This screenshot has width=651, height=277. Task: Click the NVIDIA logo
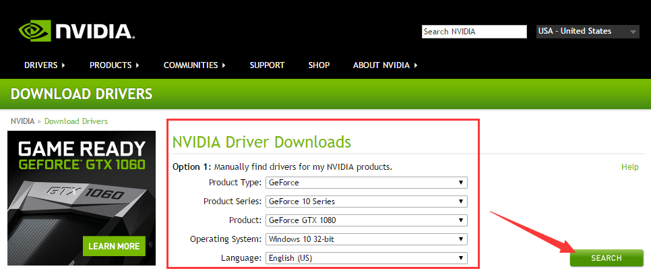(x=77, y=31)
